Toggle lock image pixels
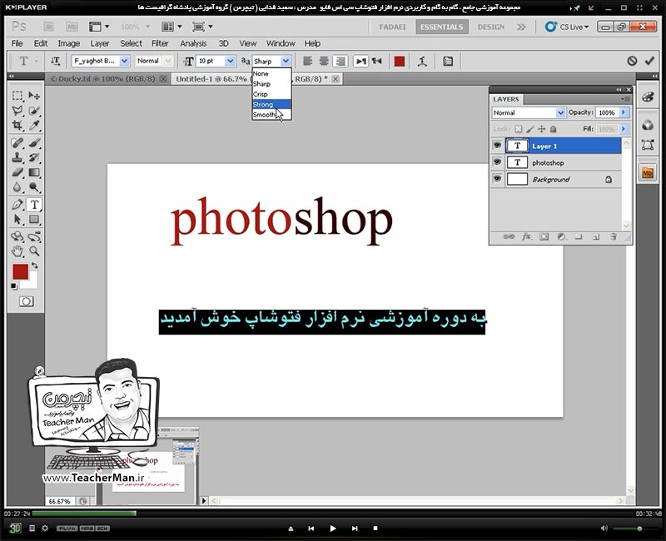666x541 pixels. [x=530, y=129]
